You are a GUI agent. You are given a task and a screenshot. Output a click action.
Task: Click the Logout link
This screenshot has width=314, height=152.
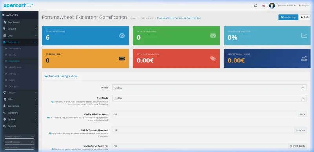304,5
